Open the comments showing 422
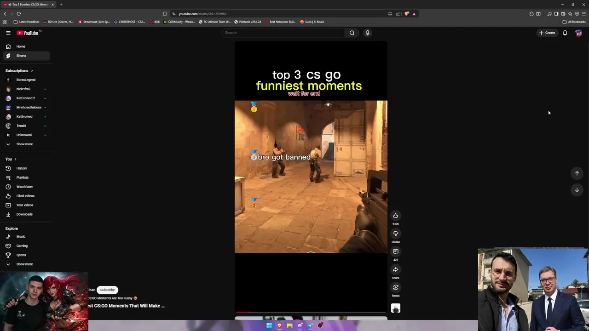 coord(396,251)
